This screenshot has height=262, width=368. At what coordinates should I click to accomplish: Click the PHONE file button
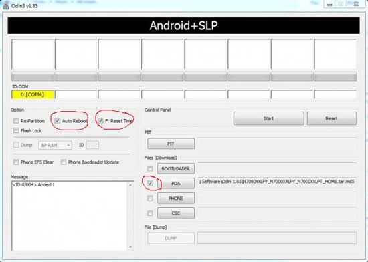click(176, 199)
